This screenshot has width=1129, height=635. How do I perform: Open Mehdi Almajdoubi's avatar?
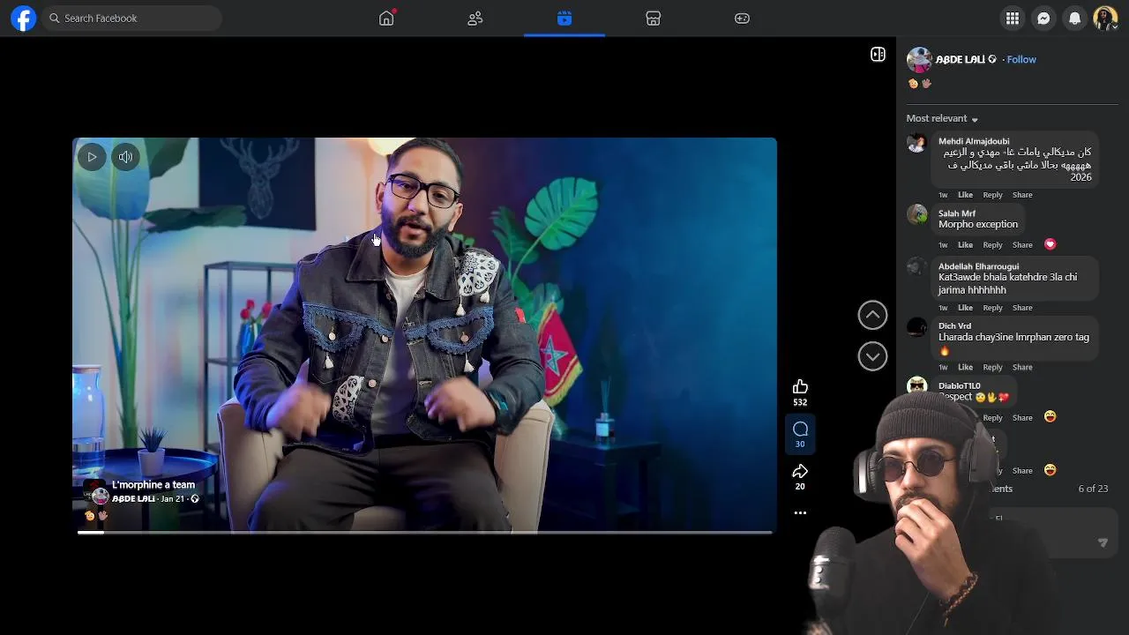pyautogui.click(x=917, y=144)
